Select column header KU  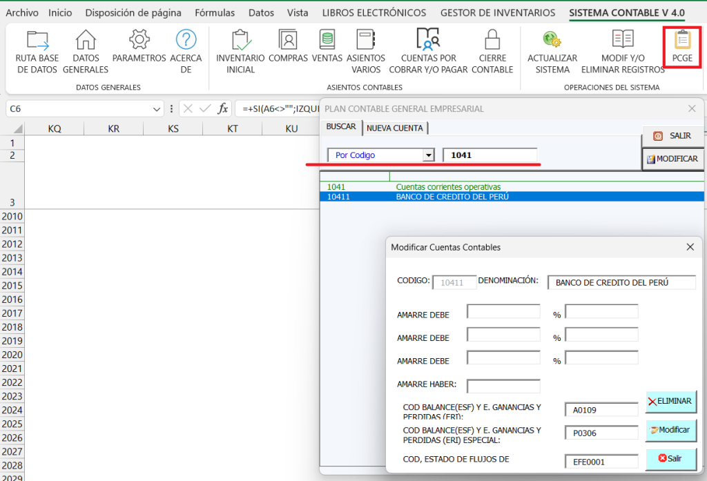click(292, 129)
